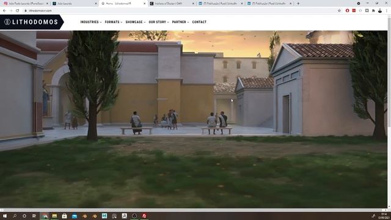
Task: Go back to the previous page
Action: [4, 11]
